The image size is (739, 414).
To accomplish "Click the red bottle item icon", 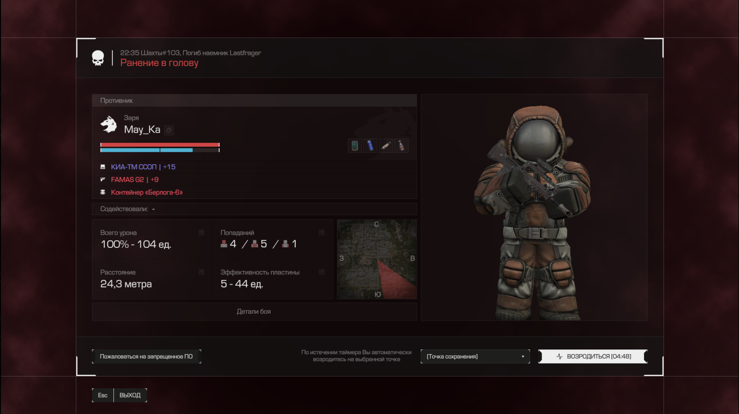I will 402,146.
